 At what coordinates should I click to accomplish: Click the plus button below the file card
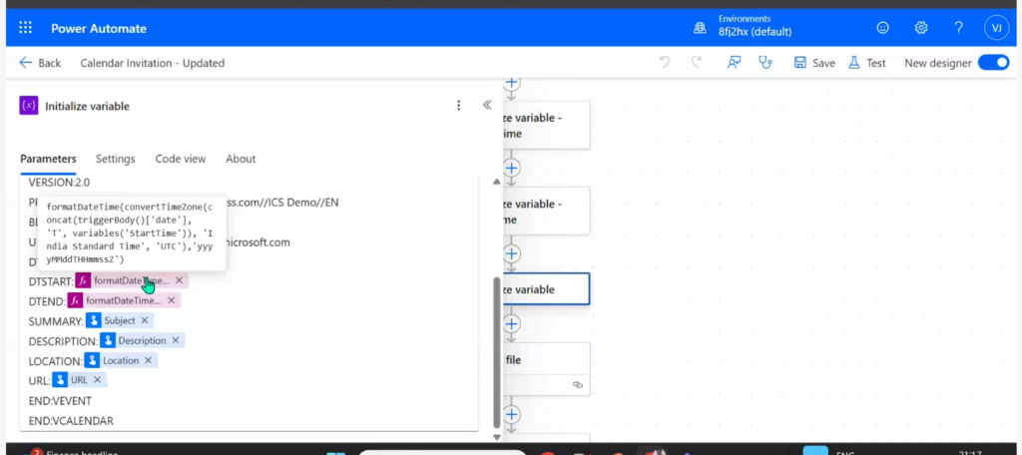point(512,414)
